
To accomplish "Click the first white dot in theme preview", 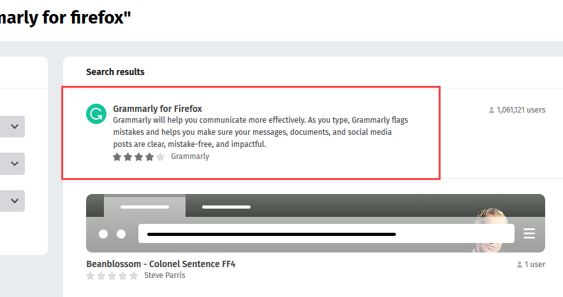I will pos(103,234).
